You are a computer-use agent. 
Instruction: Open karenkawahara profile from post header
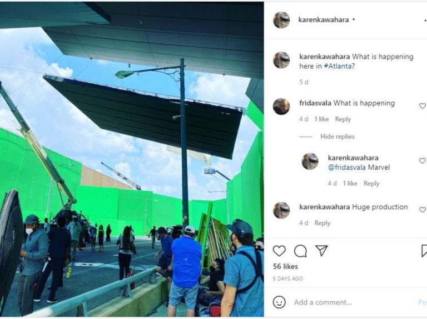point(324,19)
